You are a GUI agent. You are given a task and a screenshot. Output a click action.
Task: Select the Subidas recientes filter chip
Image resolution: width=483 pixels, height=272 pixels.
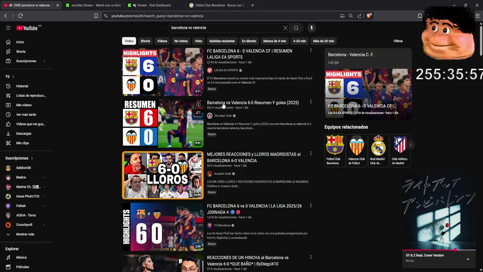pyautogui.click(x=222, y=41)
